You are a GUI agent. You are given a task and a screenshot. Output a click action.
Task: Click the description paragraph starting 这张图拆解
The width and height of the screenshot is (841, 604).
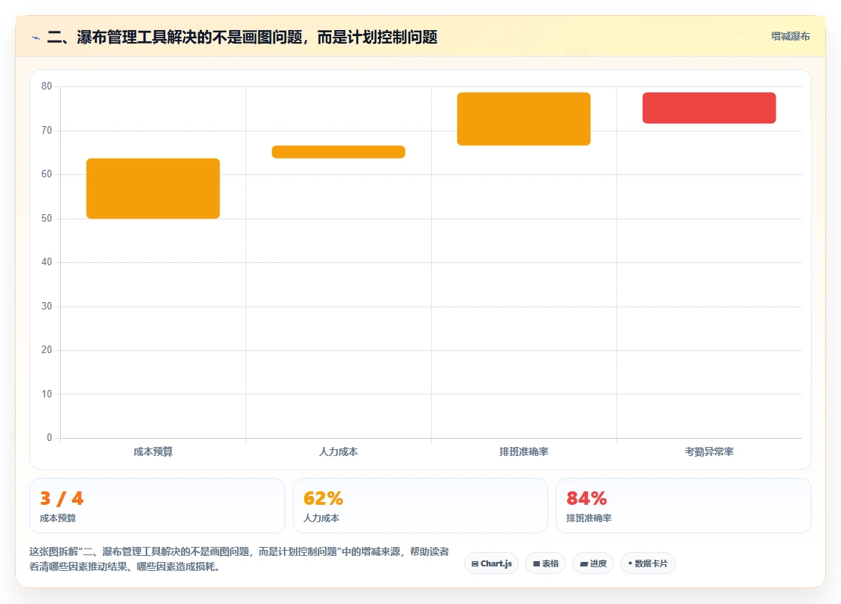[x=240, y=559]
